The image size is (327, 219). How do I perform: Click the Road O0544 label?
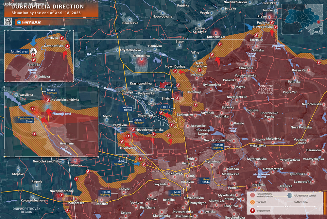click(206, 181)
